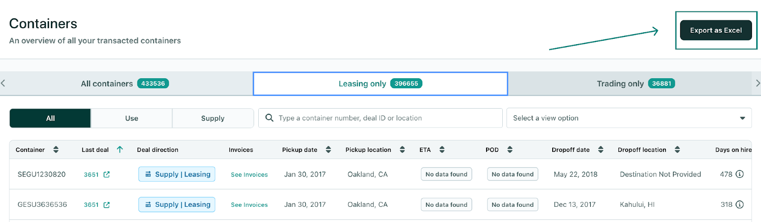Sort the ETA column using its icon

point(442,150)
